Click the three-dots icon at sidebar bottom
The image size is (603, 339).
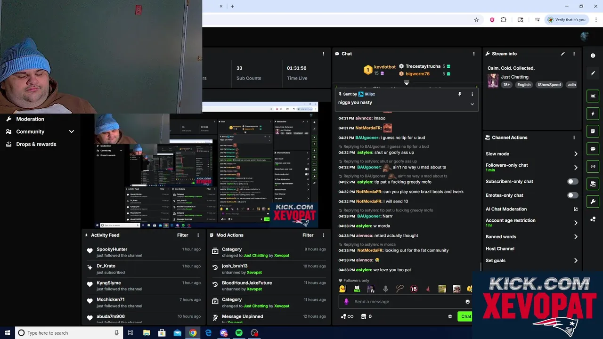593,219
